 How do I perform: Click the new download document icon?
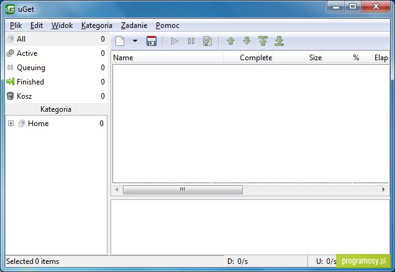coord(120,41)
